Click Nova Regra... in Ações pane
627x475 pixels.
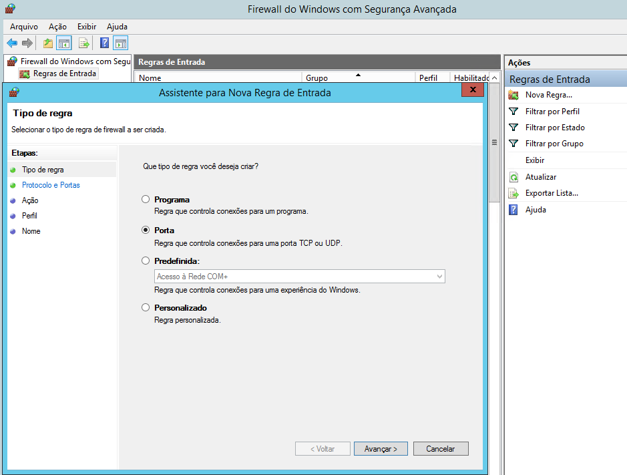(x=549, y=95)
